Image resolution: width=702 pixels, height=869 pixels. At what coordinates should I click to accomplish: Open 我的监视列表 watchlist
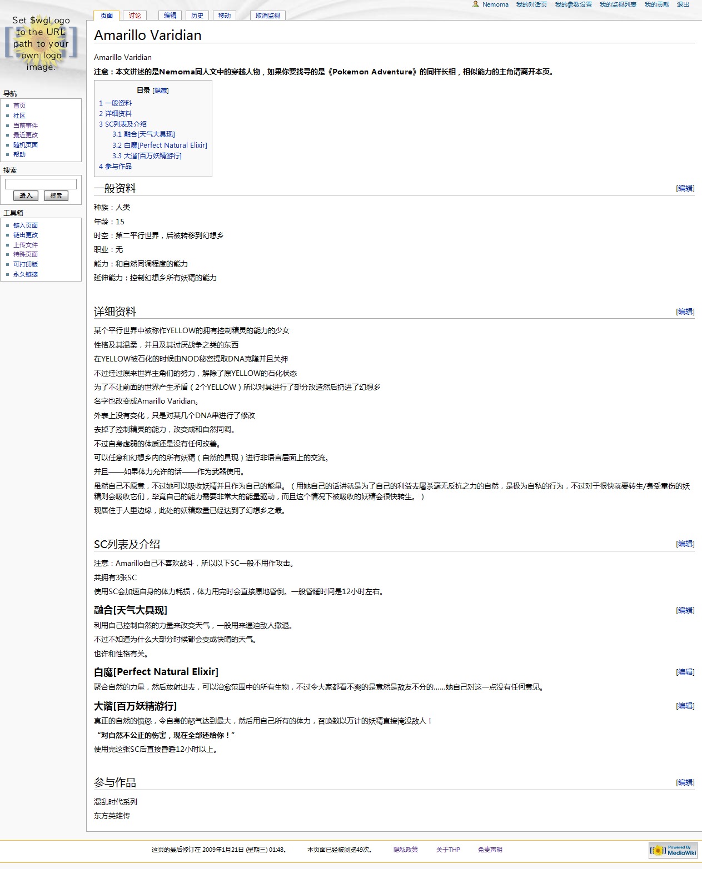[x=618, y=4]
